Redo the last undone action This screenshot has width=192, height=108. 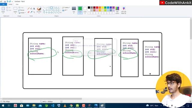(x=10, y=1)
